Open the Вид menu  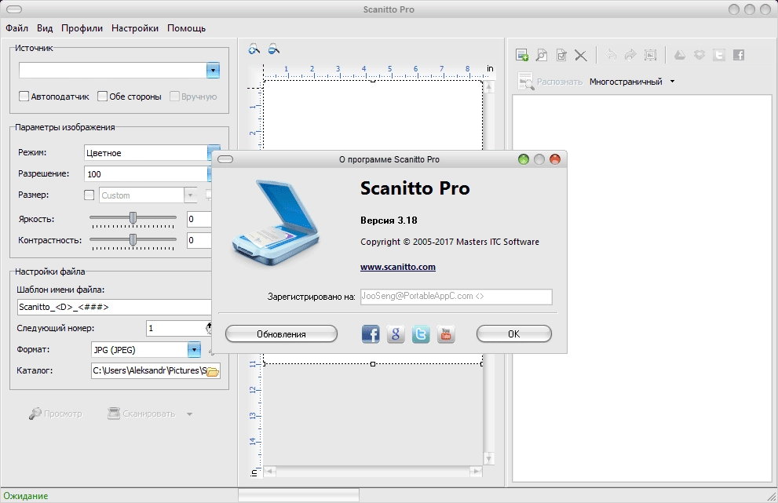pos(45,28)
